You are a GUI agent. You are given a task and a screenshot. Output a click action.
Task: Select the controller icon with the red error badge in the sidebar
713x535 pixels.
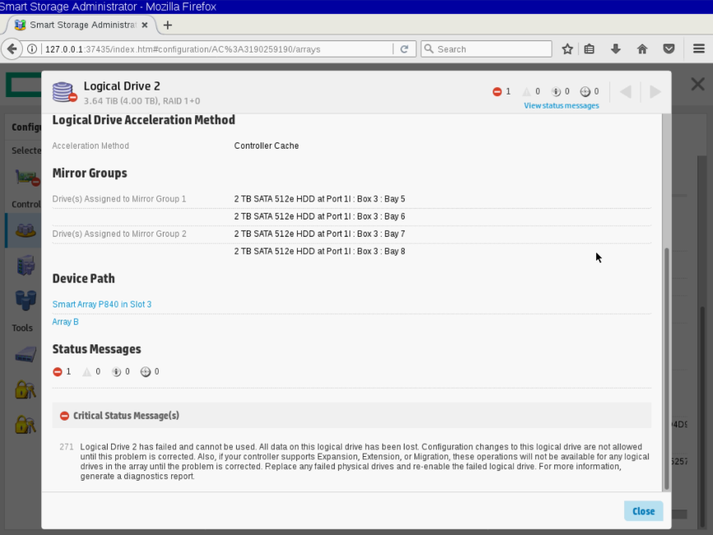[x=27, y=178]
